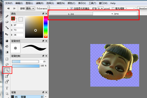Open the 捕捉(N) menu
Image resolution: width=147 pixels, height=98 pixels.
[x=61, y=3]
